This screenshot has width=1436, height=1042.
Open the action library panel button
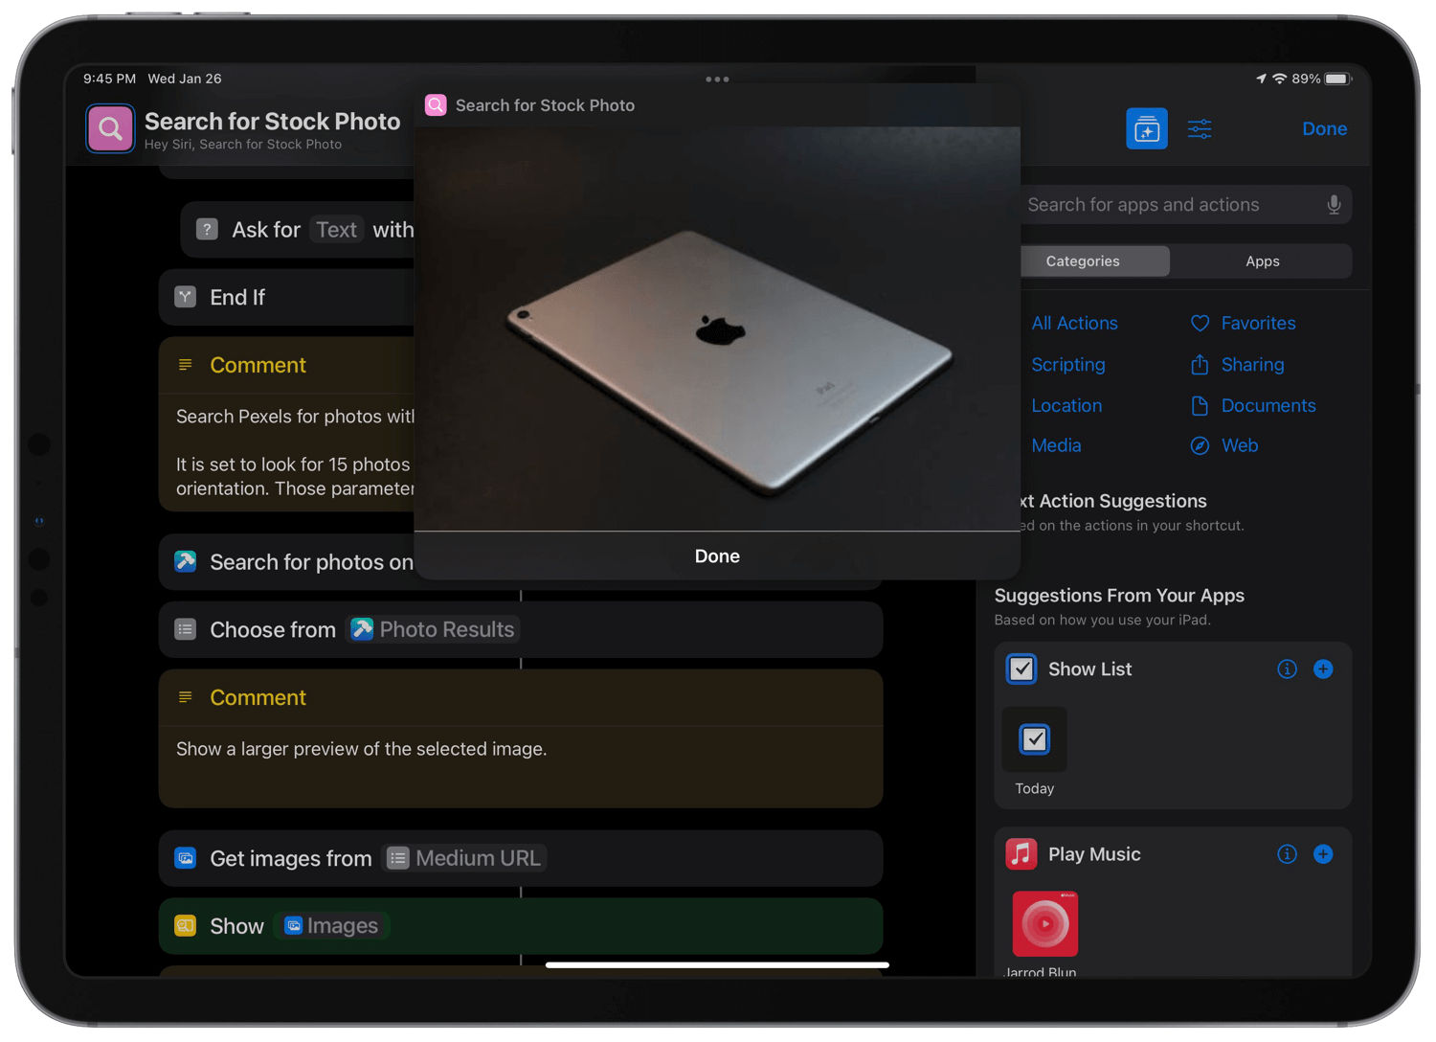[1146, 128]
